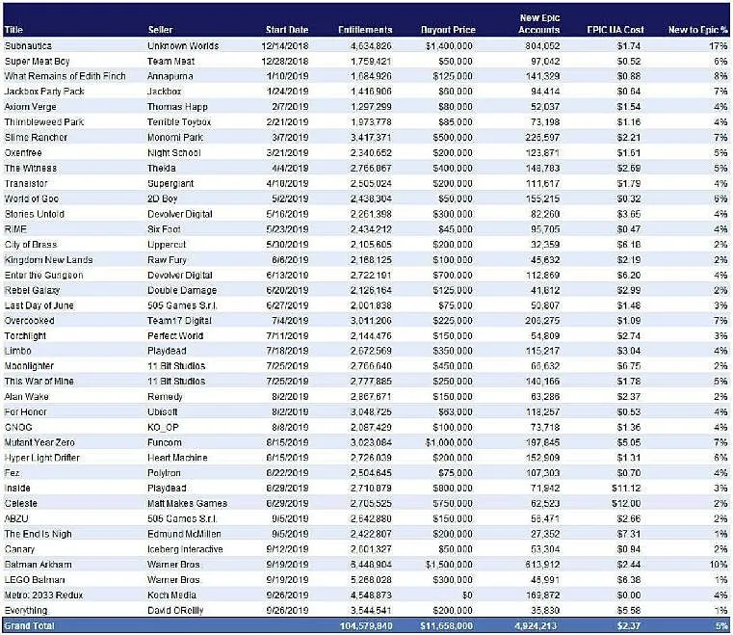Click the City of Brass title cell
Screen dimensions: 733x635
(31, 245)
